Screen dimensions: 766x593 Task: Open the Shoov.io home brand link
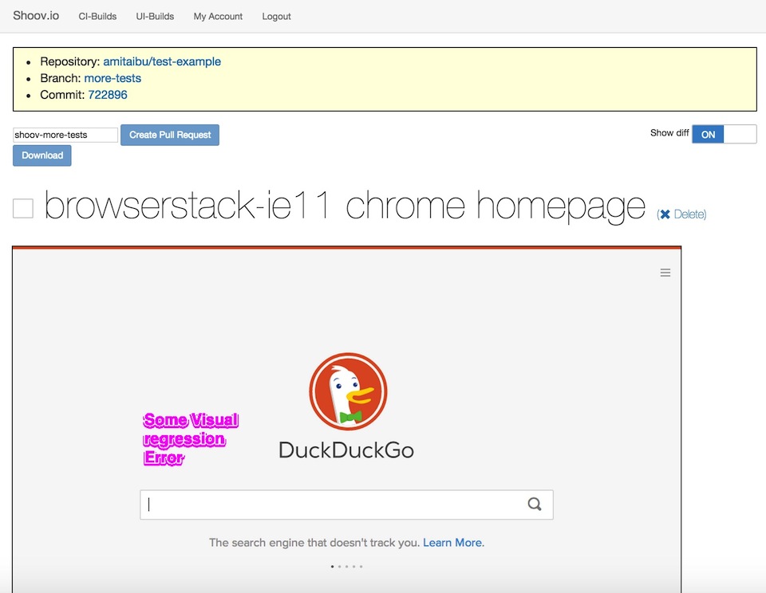(36, 16)
